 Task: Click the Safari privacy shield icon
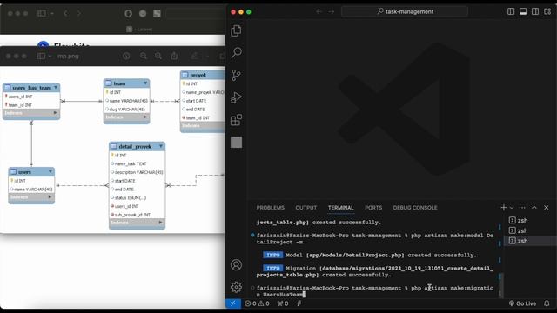pyautogui.click(x=128, y=14)
